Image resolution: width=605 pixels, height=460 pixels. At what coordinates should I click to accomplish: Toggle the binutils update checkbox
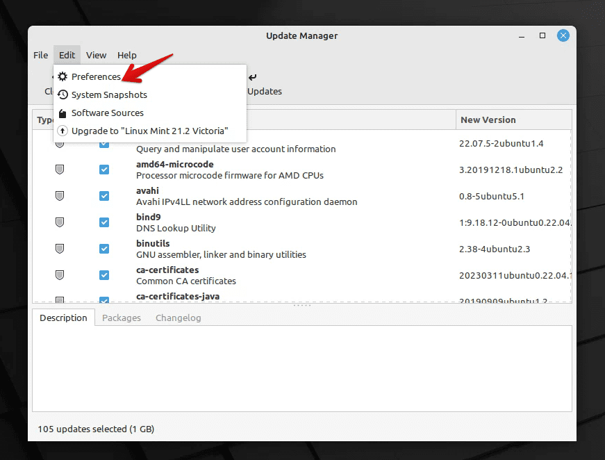tap(104, 248)
